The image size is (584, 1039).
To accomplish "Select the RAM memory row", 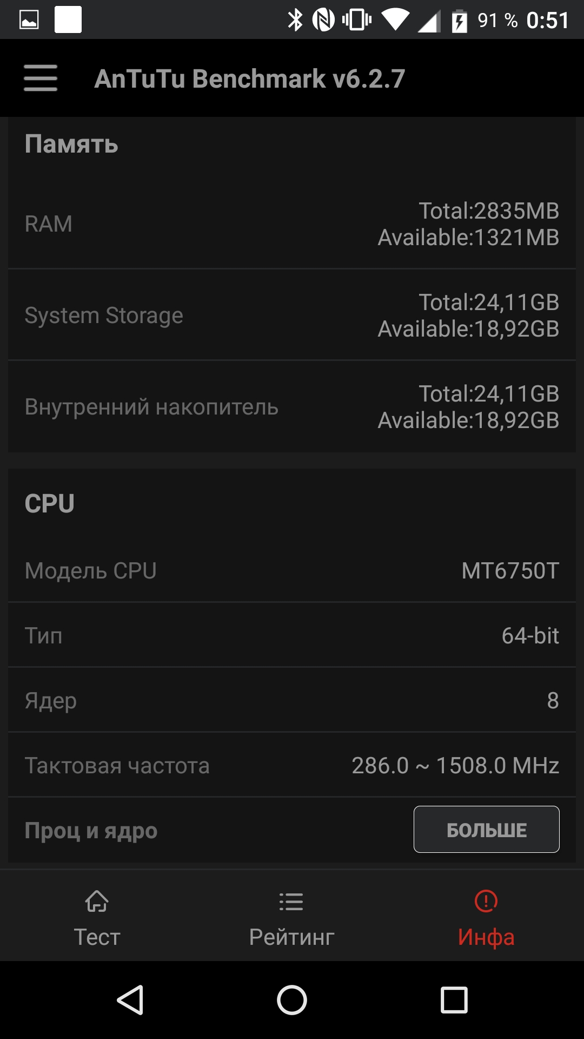I will click(x=292, y=224).
